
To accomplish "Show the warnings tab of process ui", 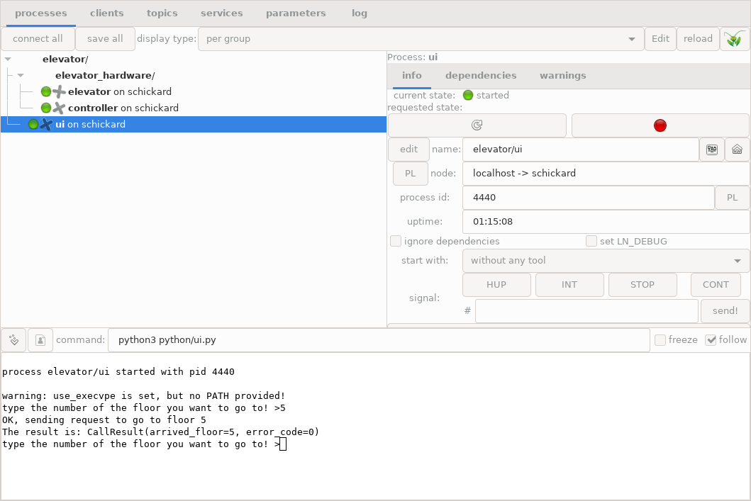I will [x=563, y=76].
